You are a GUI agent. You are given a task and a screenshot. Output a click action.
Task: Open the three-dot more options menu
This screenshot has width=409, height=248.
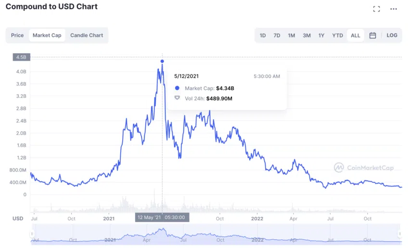394,9
